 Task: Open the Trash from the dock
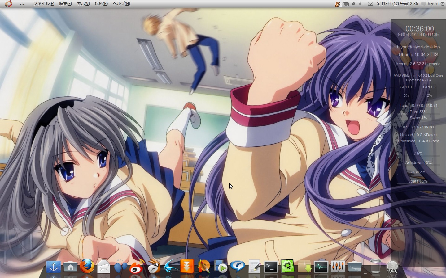coord(376,266)
